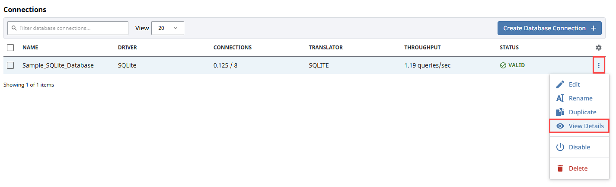Click the three-dot row actions icon
616x187 pixels.
click(x=599, y=65)
